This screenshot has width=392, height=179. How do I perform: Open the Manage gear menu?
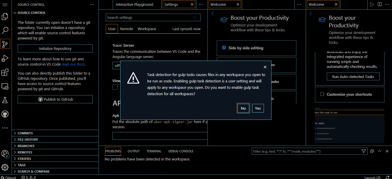(x=5, y=167)
